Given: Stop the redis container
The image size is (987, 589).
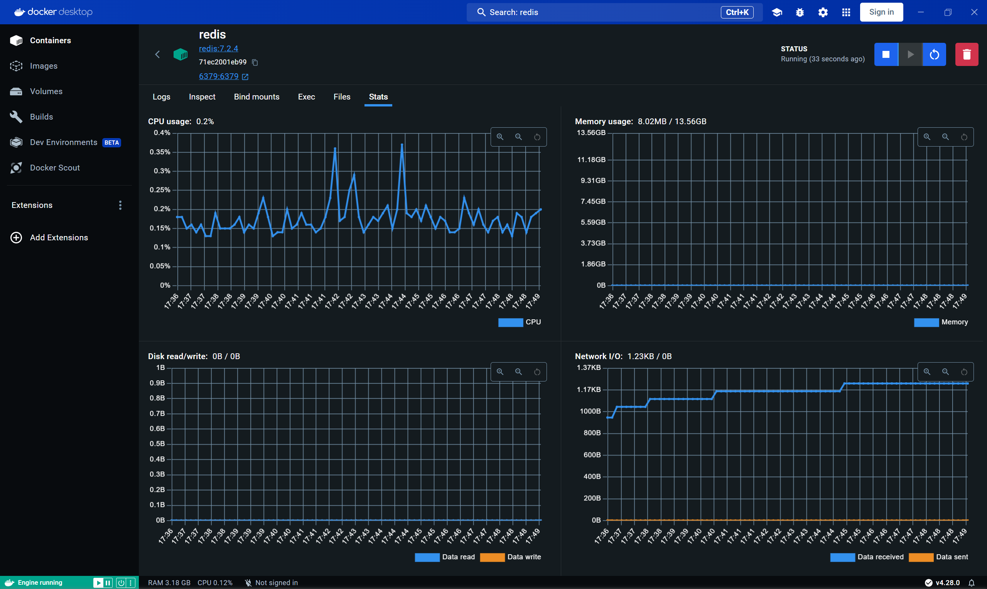Looking at the screenshot, I should [886, 54].
